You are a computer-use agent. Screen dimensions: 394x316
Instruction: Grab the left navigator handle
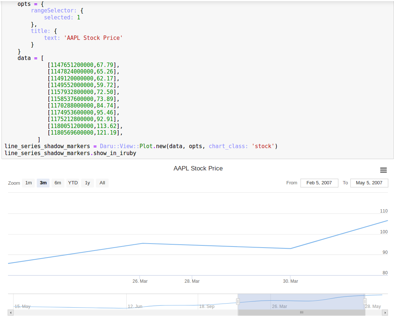[238, 301]
